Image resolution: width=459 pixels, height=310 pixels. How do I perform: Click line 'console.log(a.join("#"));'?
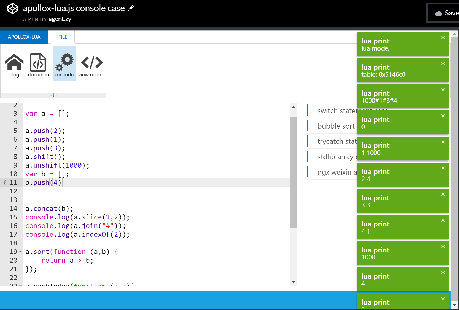pos(75,226)
